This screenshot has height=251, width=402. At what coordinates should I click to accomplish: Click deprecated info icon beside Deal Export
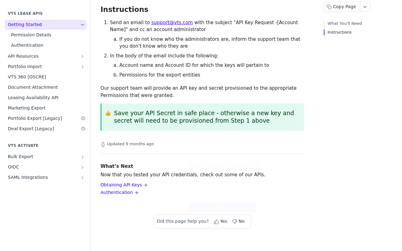coord(83,129)
